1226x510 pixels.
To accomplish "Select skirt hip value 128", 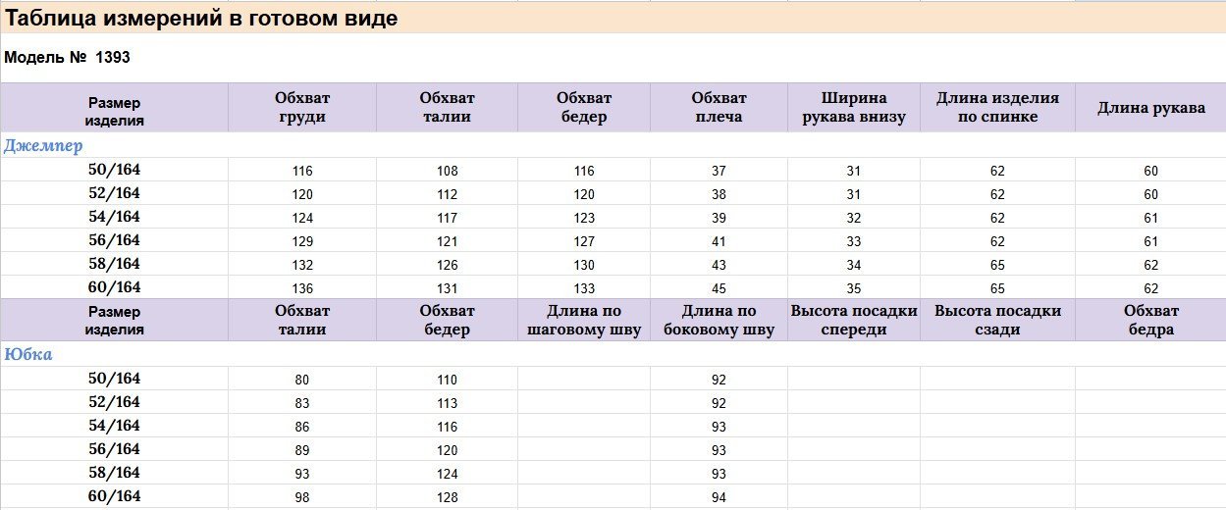I will tap(447, 497).
